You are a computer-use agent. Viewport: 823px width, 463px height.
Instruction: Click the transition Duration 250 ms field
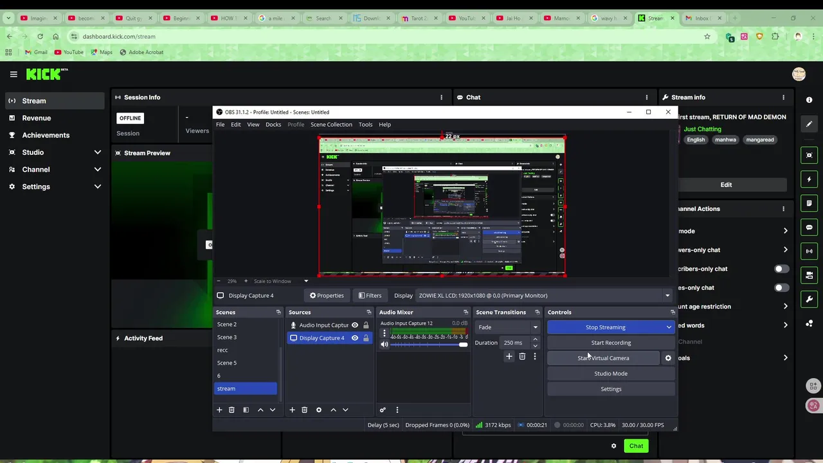[x=516, y=343]
